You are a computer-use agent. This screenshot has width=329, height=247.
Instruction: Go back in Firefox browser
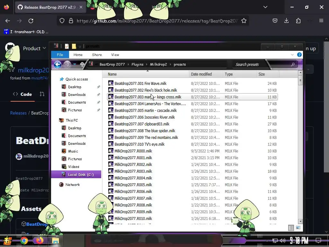(x=8, y=21)
